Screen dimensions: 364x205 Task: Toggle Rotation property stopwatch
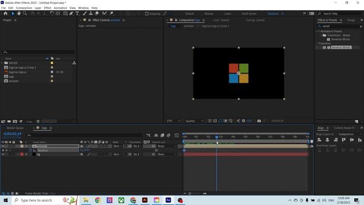coord(30,150)
